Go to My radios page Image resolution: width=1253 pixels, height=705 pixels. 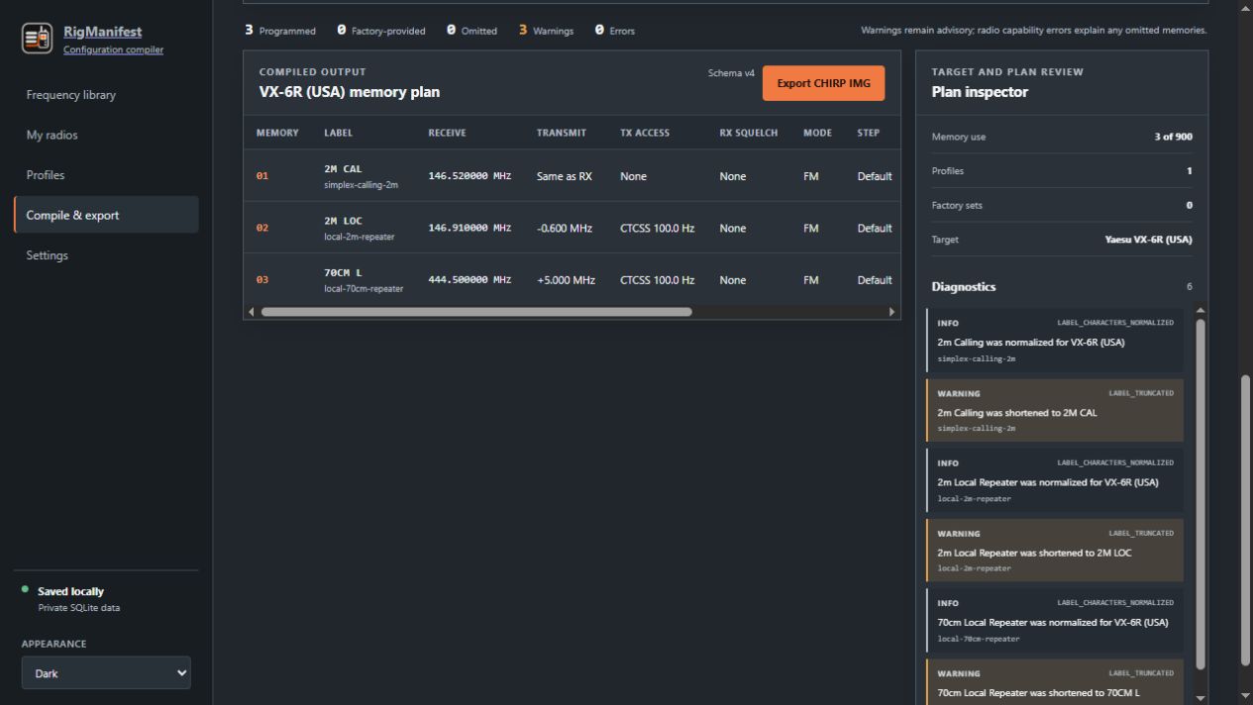106,135
